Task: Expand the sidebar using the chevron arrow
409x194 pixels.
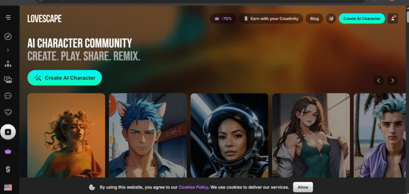Action: [8, 50]
